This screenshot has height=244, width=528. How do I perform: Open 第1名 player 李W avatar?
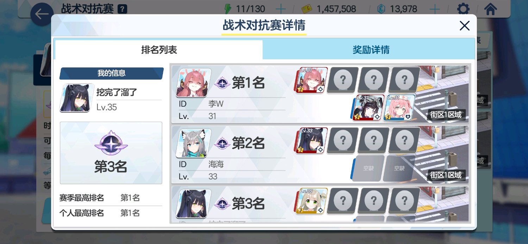(194, 83)
